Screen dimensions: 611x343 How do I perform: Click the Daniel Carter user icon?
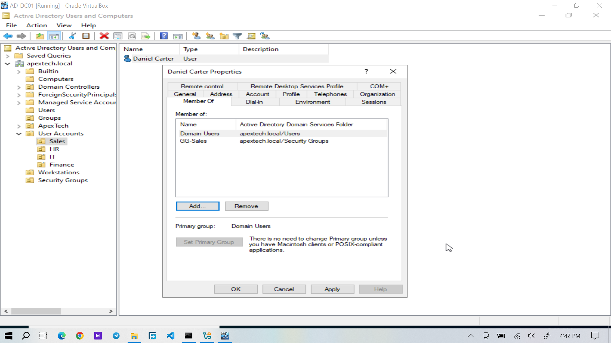[x=127, y=58]
